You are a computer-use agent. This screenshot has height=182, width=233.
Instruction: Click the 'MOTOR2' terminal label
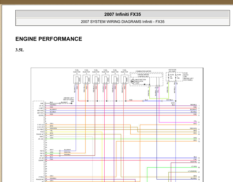pyautogui.click(x=40, y=110)
